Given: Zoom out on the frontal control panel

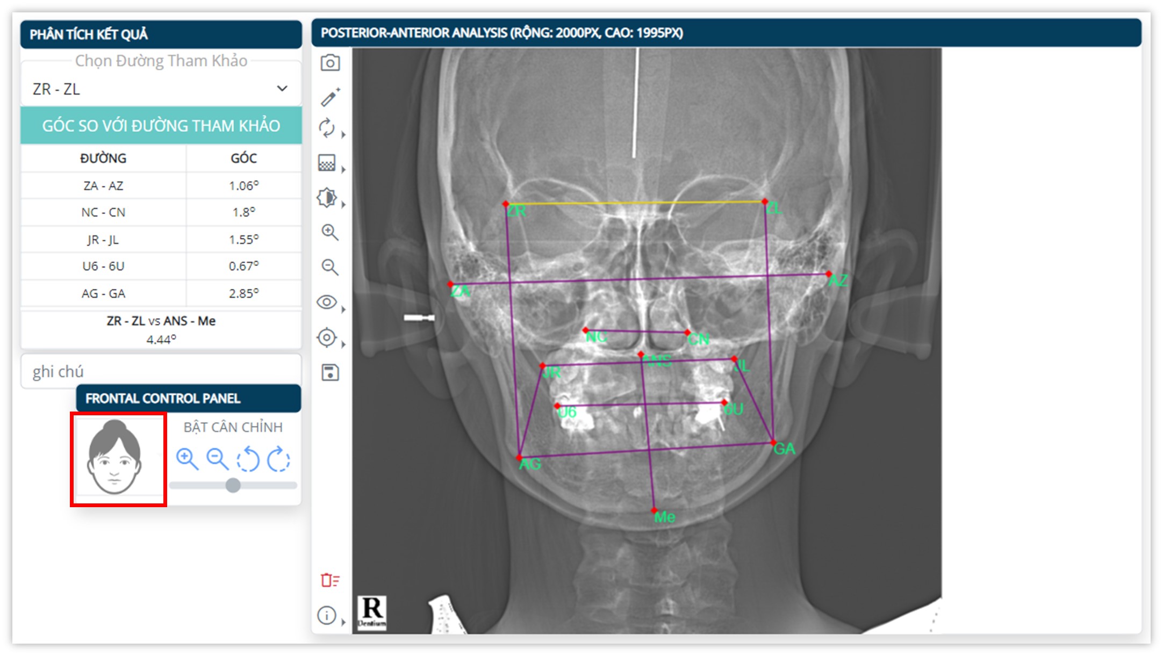Looking at the screenshot, I should point(218,459).
